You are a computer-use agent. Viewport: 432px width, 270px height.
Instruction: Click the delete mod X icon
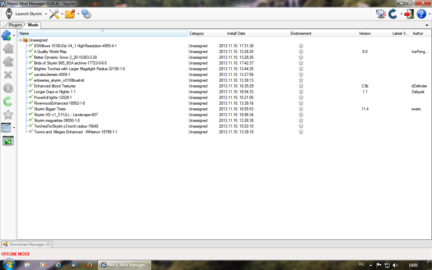point(8,75)
